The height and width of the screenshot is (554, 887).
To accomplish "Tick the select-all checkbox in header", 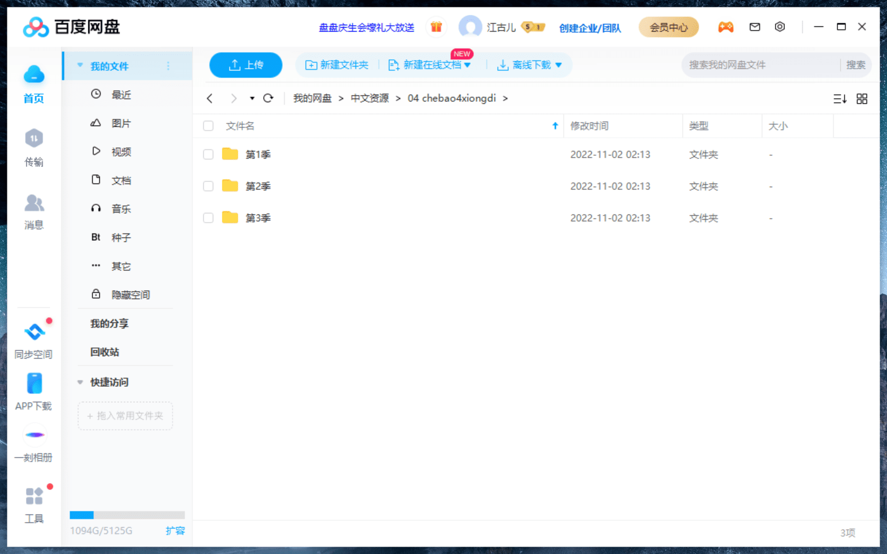I will tap(208, 126).
